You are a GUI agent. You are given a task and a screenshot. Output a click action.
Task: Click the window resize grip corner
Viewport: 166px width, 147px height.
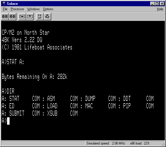(x=163, y=144)
